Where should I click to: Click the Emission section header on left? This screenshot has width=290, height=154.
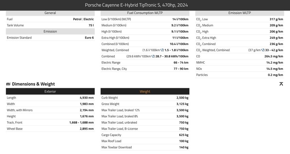click(x=50, y=31)
